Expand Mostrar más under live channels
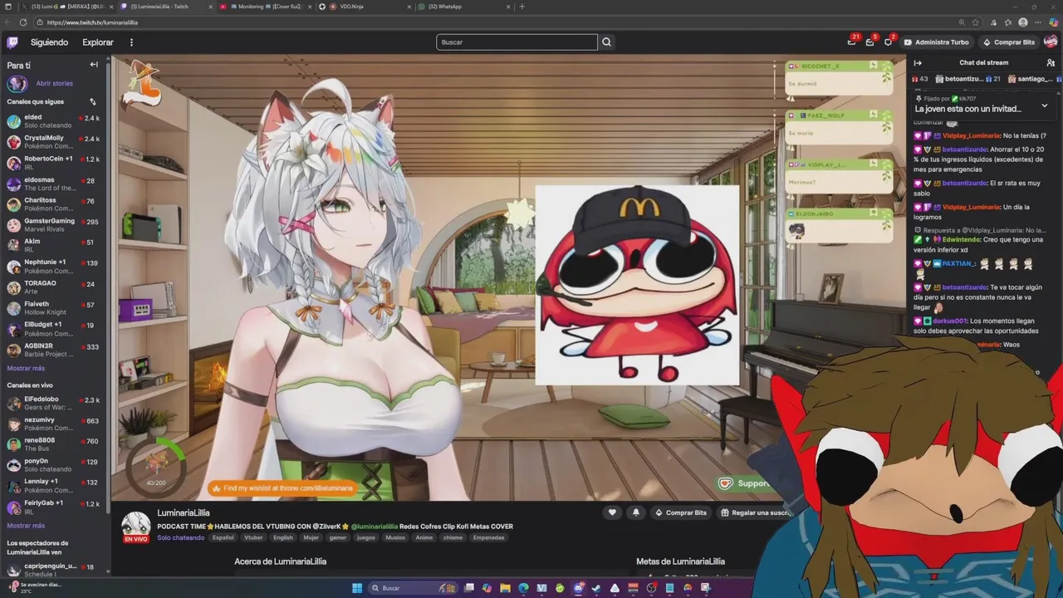Image resolution: width=1063 pixels, height=598 pixels. (26, 526)
